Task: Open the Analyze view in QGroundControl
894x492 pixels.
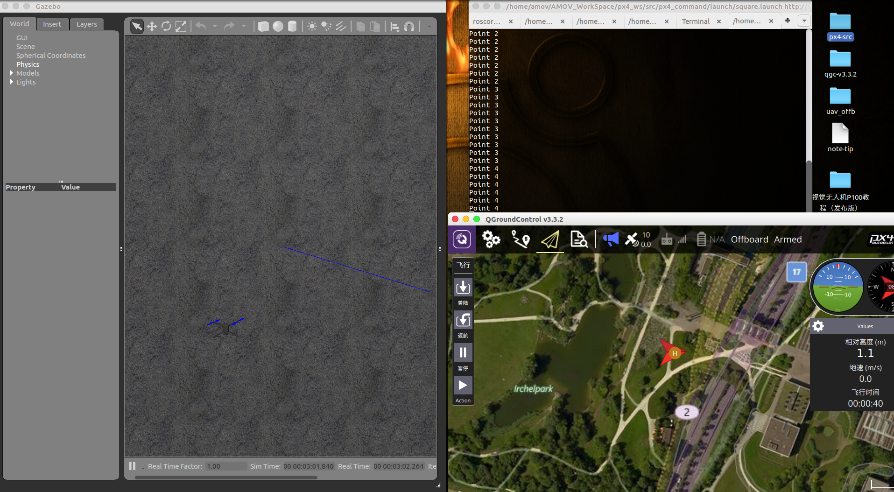Action: coord(579,239)
